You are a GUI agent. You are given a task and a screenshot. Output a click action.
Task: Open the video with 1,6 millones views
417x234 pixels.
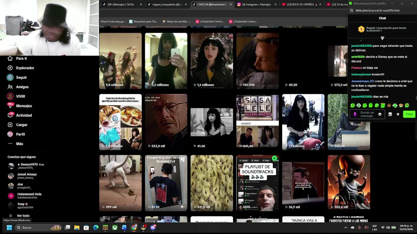coord(212,61)
